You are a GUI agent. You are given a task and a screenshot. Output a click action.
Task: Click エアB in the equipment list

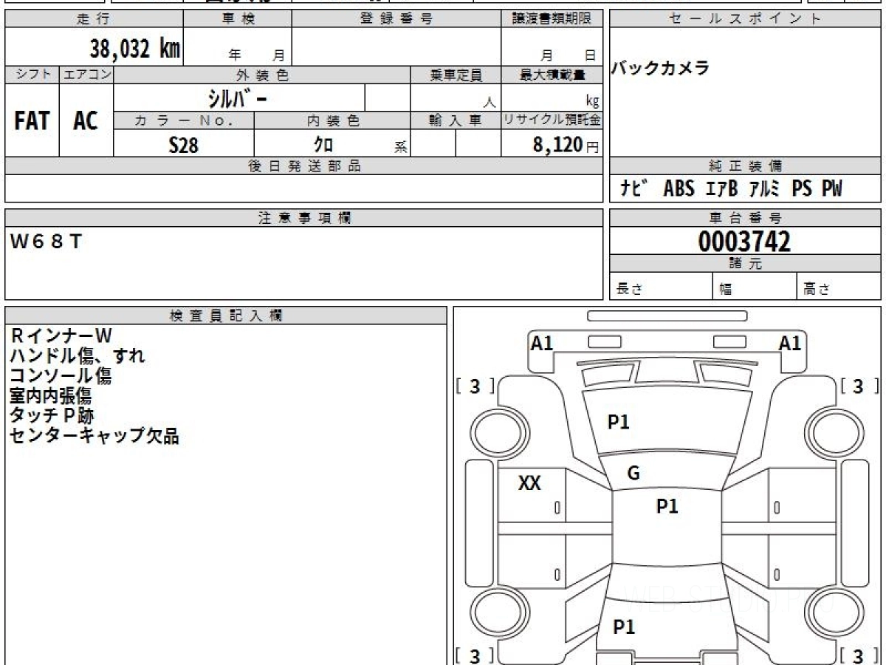pos(721,189)
